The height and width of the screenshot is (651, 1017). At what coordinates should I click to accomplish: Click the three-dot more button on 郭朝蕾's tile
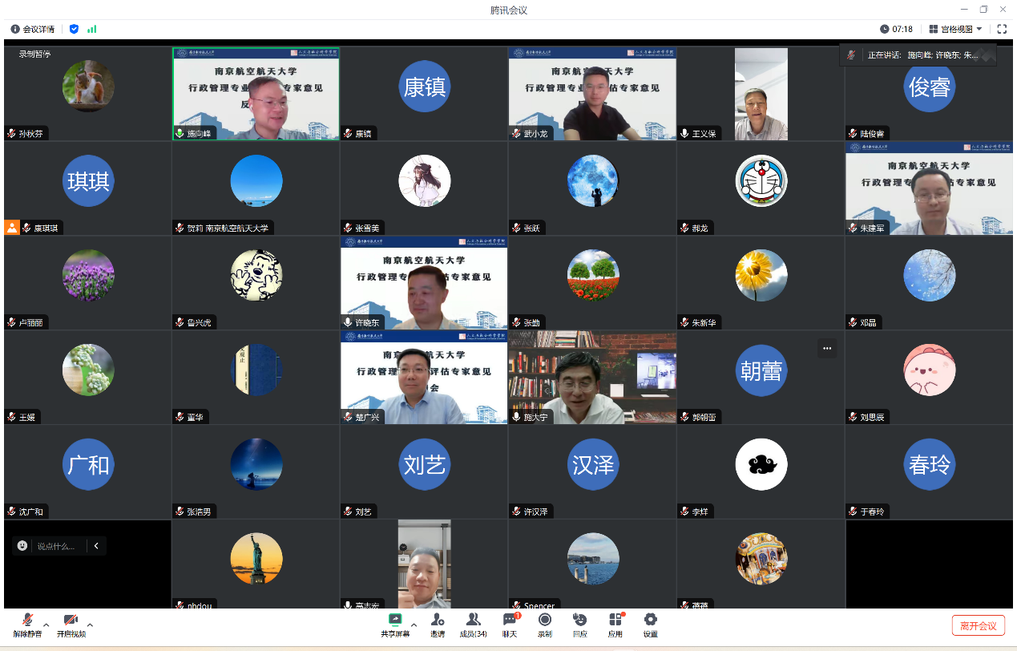[827, 348]
